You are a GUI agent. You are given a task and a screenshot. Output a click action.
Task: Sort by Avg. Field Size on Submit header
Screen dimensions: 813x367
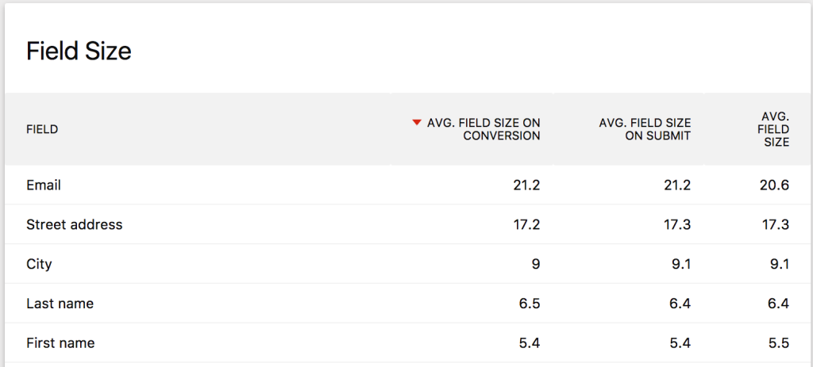click(645, 129)
